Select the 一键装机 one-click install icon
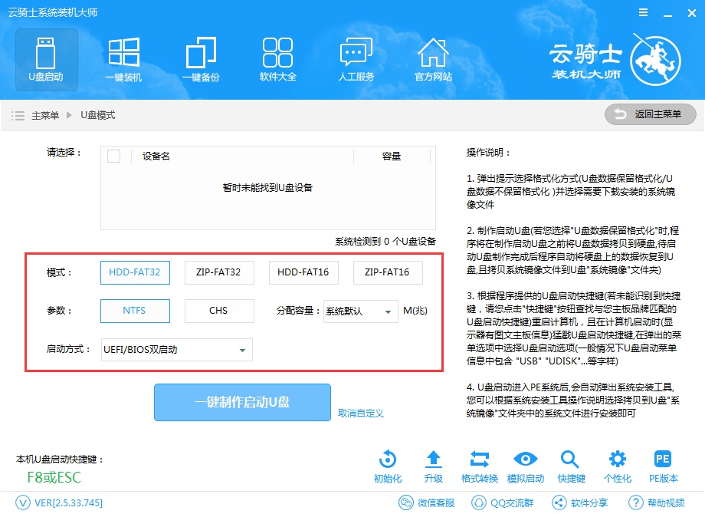705x514 pixels. (123, 60)
